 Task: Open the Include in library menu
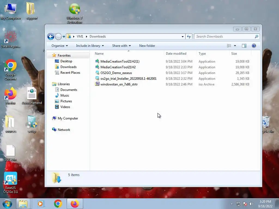pos(90,46)
